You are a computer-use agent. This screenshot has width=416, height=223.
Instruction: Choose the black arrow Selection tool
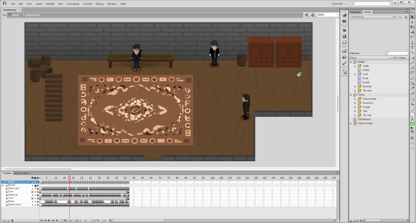(412, 17)
